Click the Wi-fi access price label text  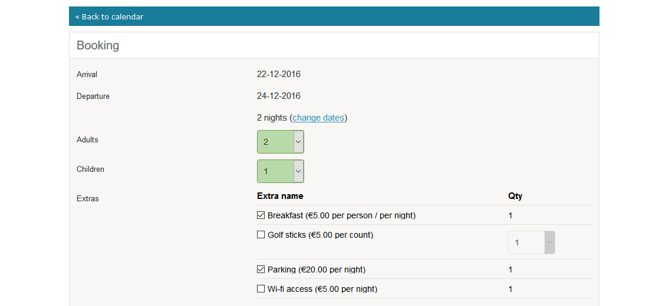[322, 289]
